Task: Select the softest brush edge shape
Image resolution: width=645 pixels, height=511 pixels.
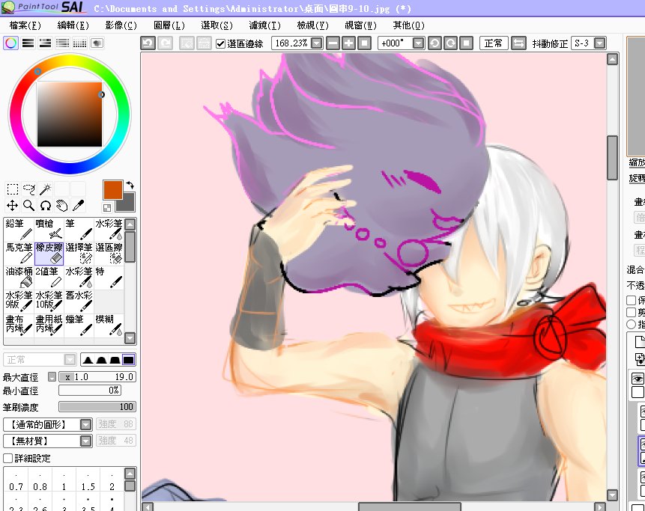Action: (x=88, y=360)
